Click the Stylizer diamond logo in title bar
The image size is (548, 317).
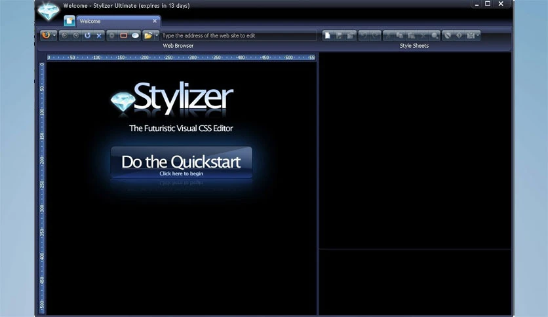coord(49,12)
